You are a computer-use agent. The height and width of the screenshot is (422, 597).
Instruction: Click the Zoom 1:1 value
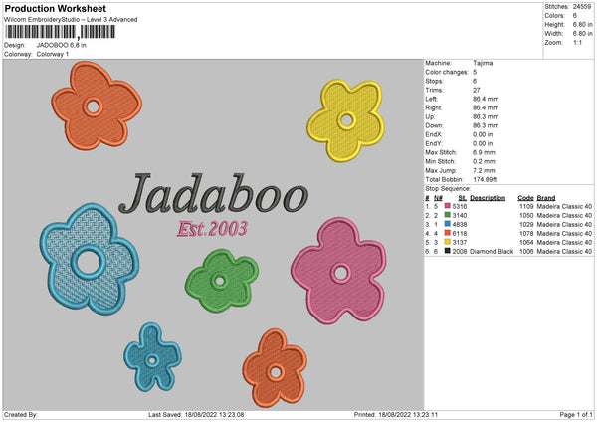tap(577, 42)
